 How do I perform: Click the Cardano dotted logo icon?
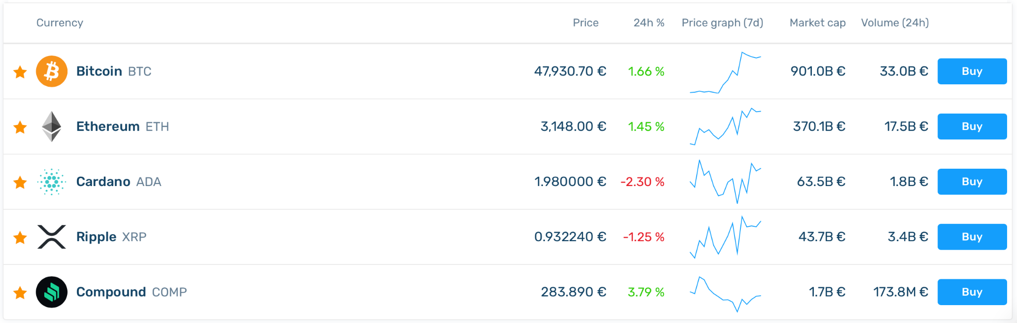click(52, 182)
